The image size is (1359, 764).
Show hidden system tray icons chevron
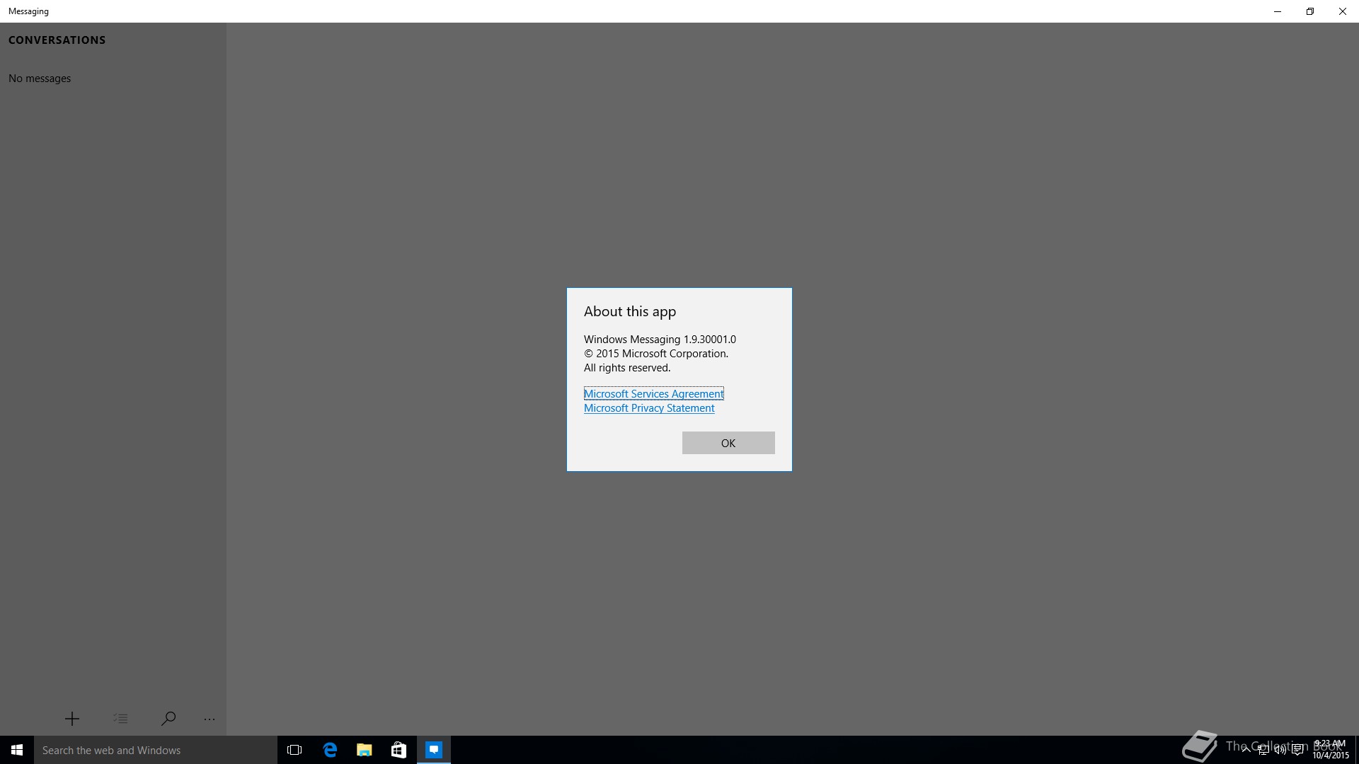pos(1246,750)
